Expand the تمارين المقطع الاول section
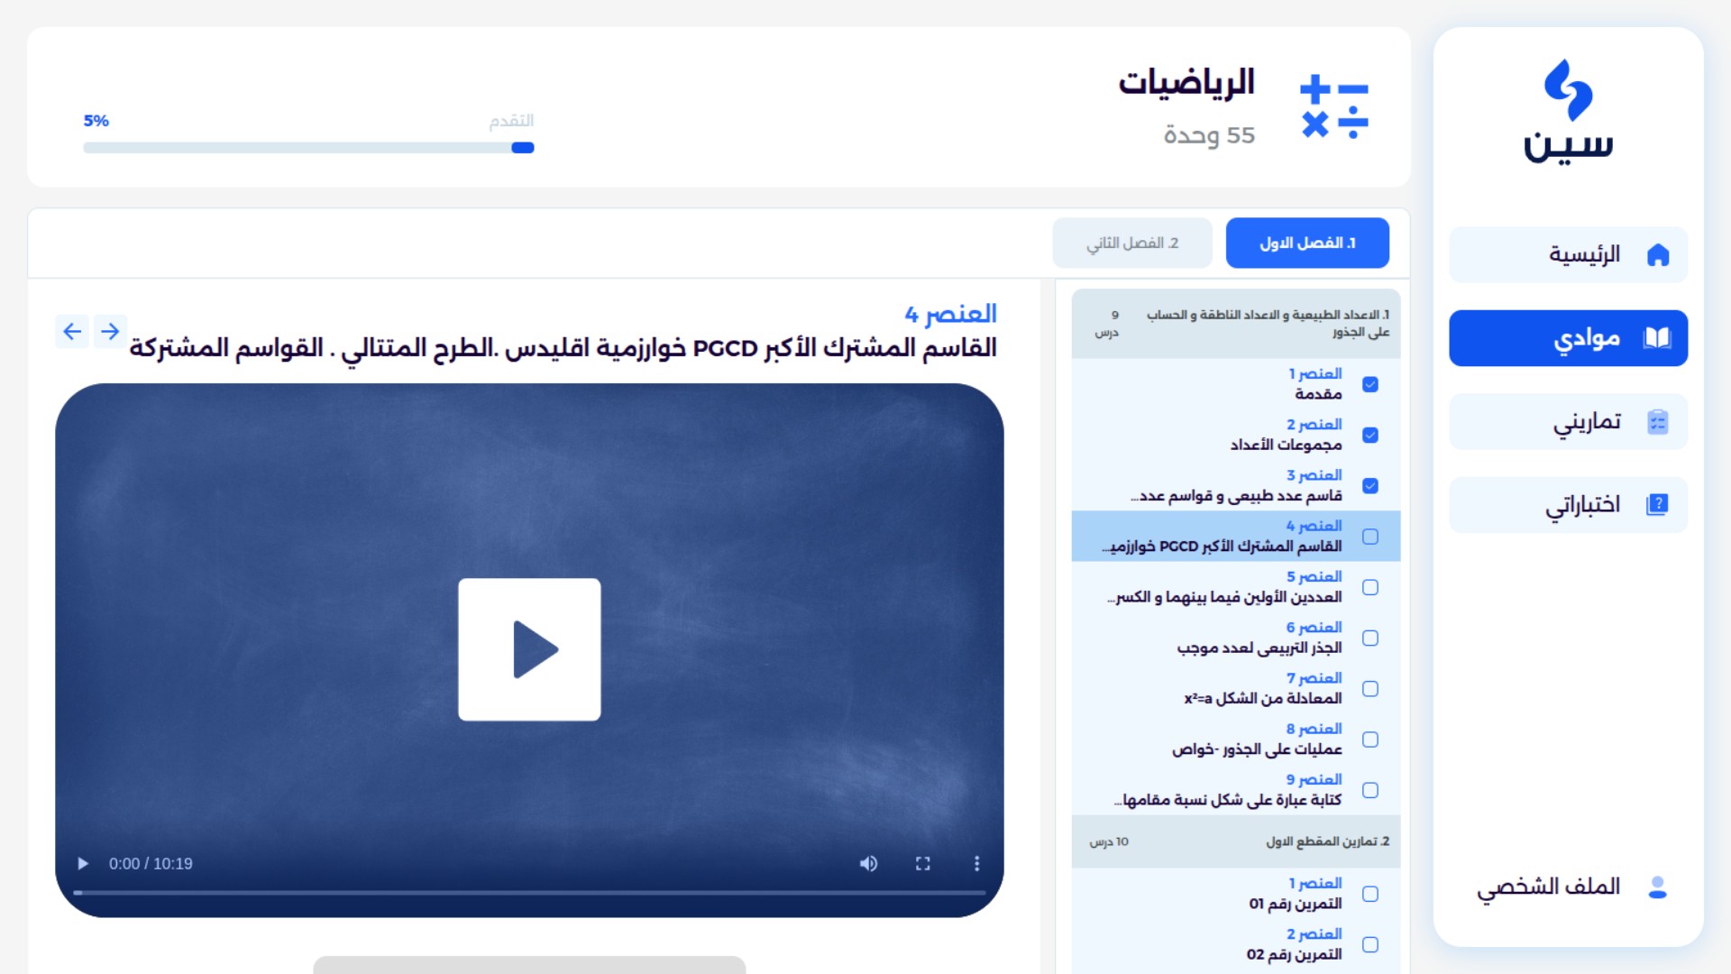 1235,841
